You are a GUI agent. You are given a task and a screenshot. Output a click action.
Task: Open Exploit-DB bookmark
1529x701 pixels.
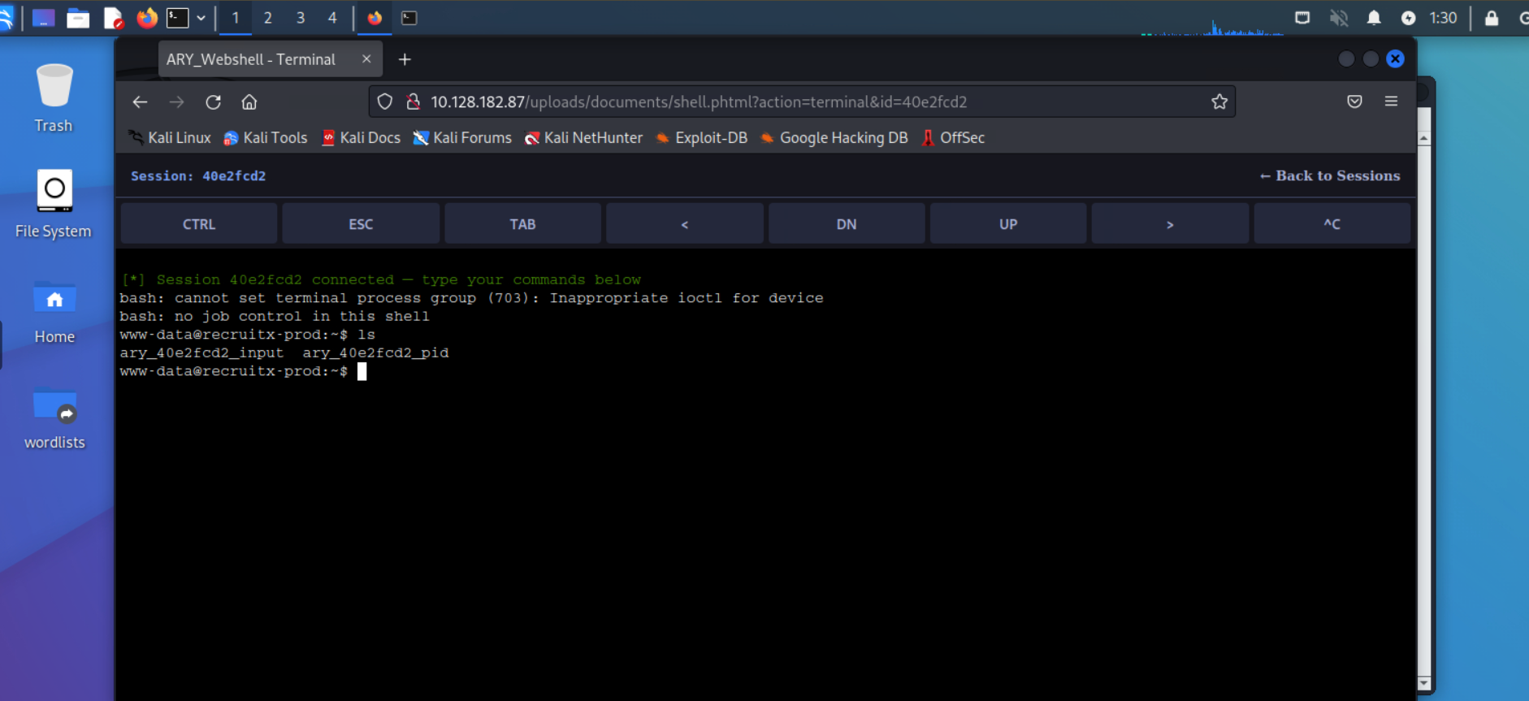(x=702, y=138)
